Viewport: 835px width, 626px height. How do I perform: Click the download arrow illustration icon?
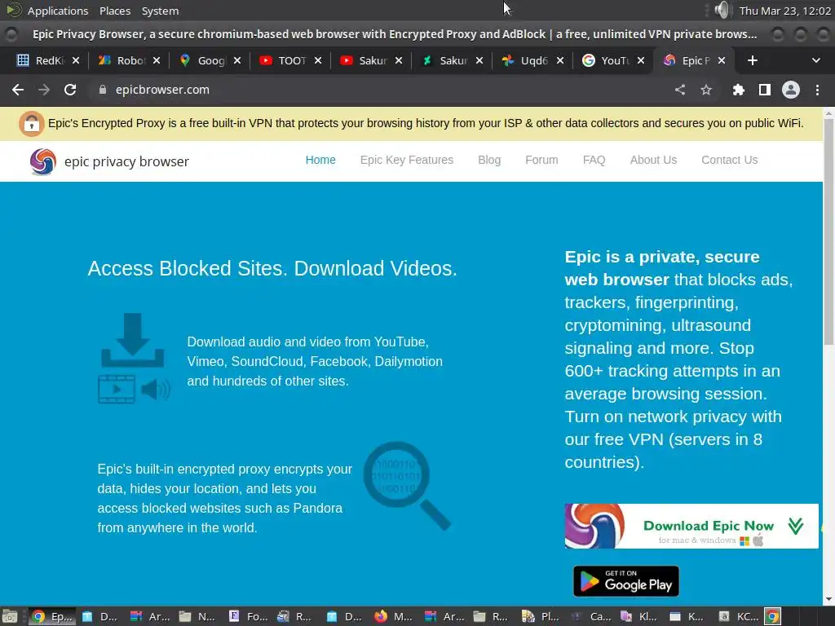[x=133, y=340]
